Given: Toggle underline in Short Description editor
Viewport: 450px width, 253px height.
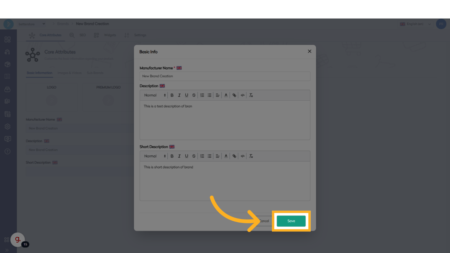Looking at the screenshot, I should pyautogui.click(x=187, y=156).
